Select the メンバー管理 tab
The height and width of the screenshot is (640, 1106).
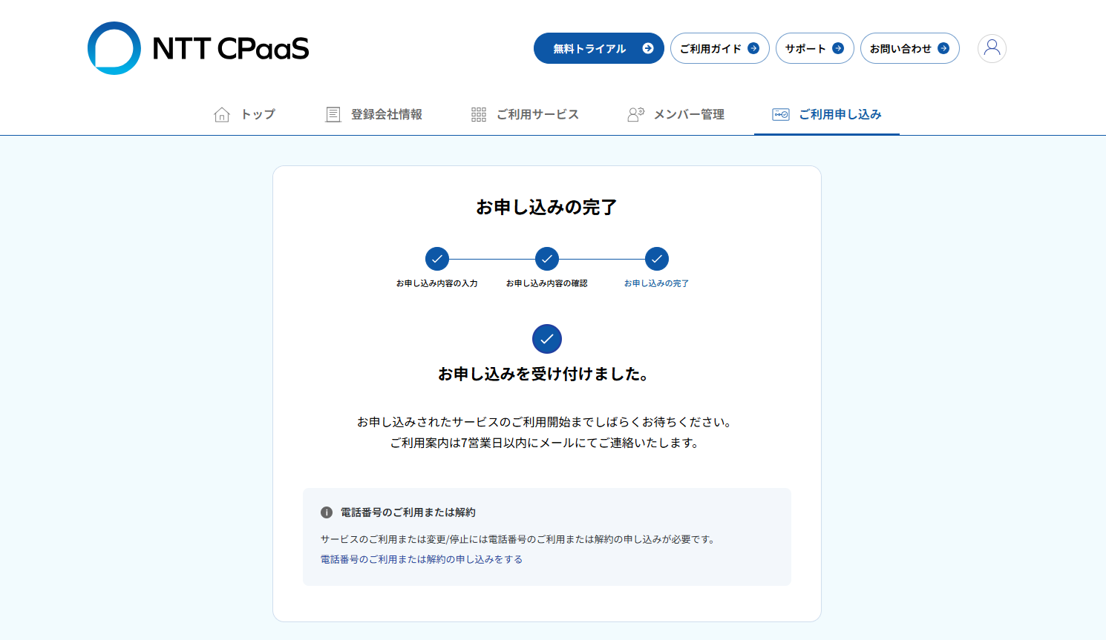[x=675, y=114]
